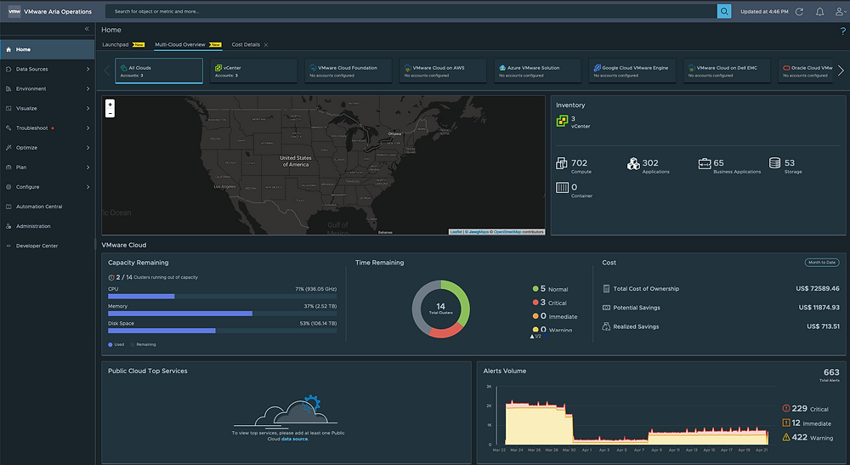Zoom out on the map

pyautogui.click(x=110, y=113)
